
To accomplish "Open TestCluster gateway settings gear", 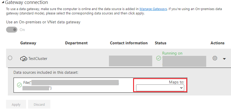I will click(x=215, y=58).
